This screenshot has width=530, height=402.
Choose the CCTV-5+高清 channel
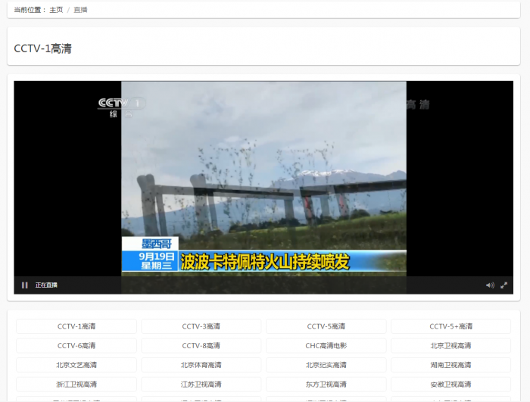450,326
